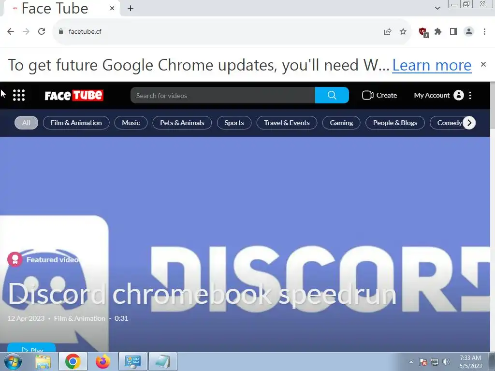This screenshot has height=371, width=495.
Task: Advance categories with the right arrow chevron
Action: click(469, 123)
